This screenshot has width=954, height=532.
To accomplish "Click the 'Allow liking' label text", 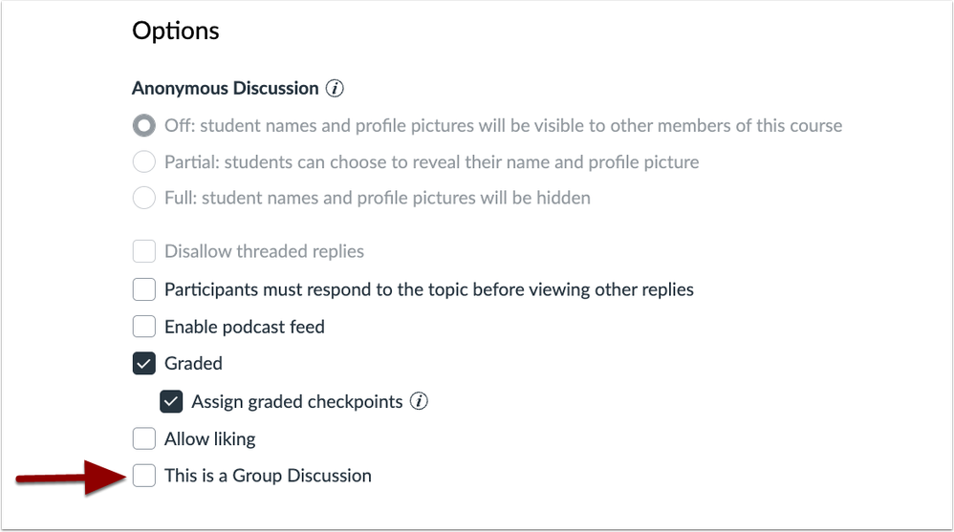I will (209, 438).
